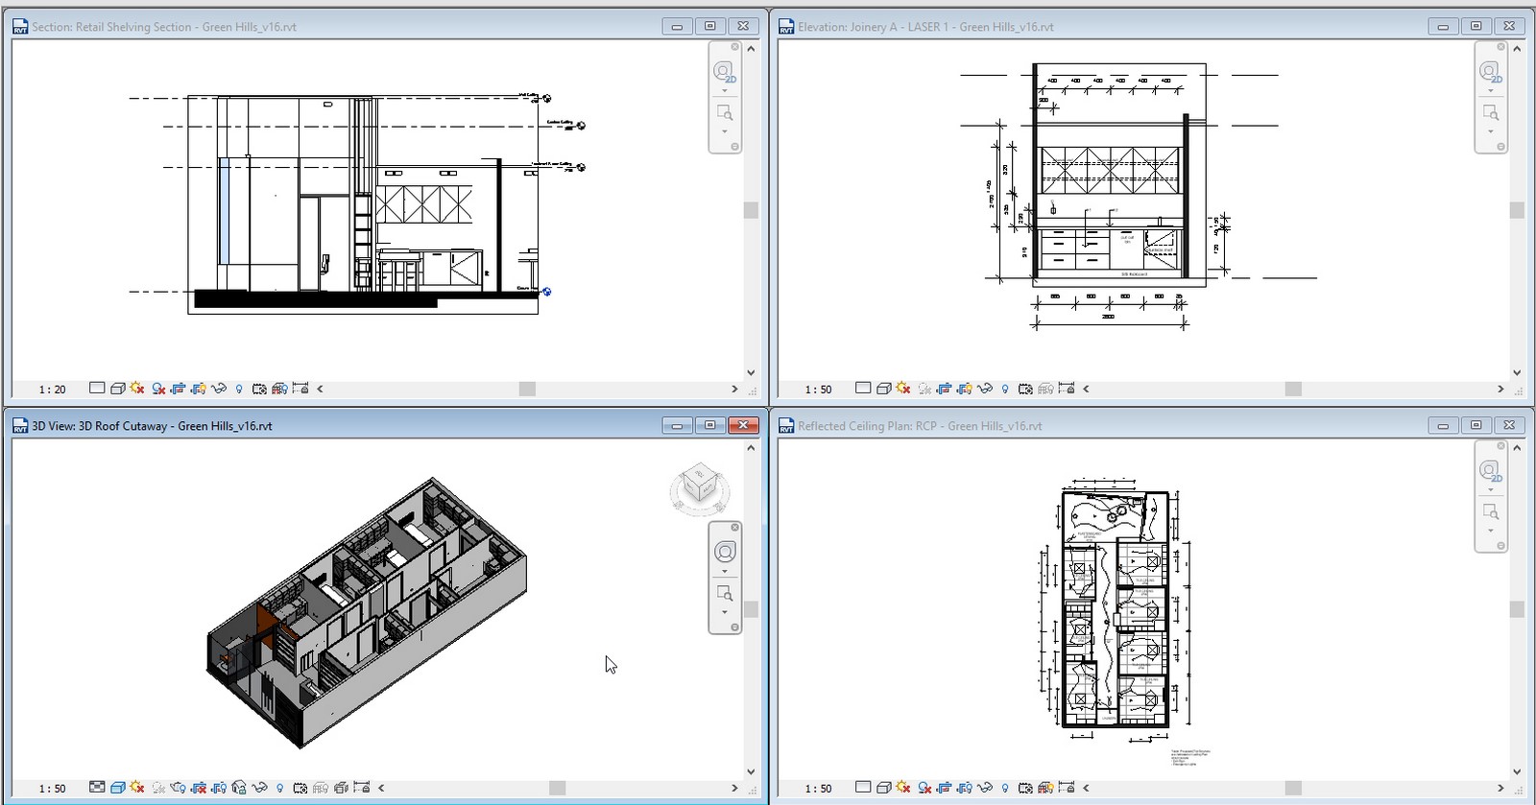This screenshot has width=1536, height=805.
Task: Open navigation bar customize menu in Section view
Action: [x=735, y=147]
